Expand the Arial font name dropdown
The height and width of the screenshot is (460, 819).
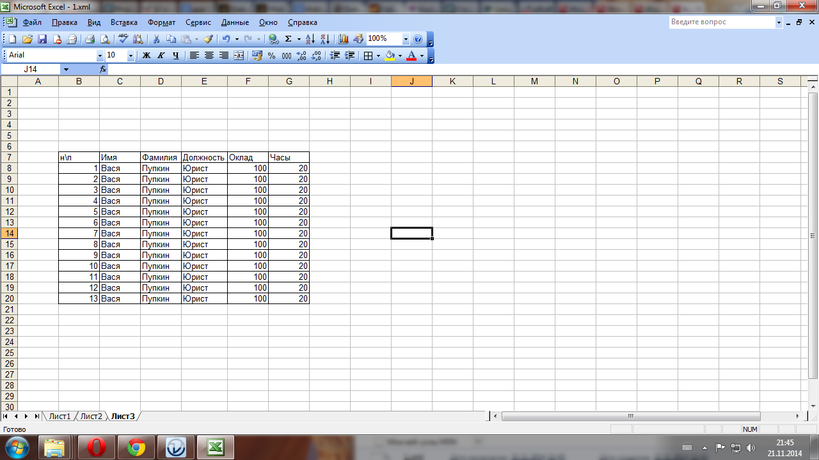(x=100, y=56)
